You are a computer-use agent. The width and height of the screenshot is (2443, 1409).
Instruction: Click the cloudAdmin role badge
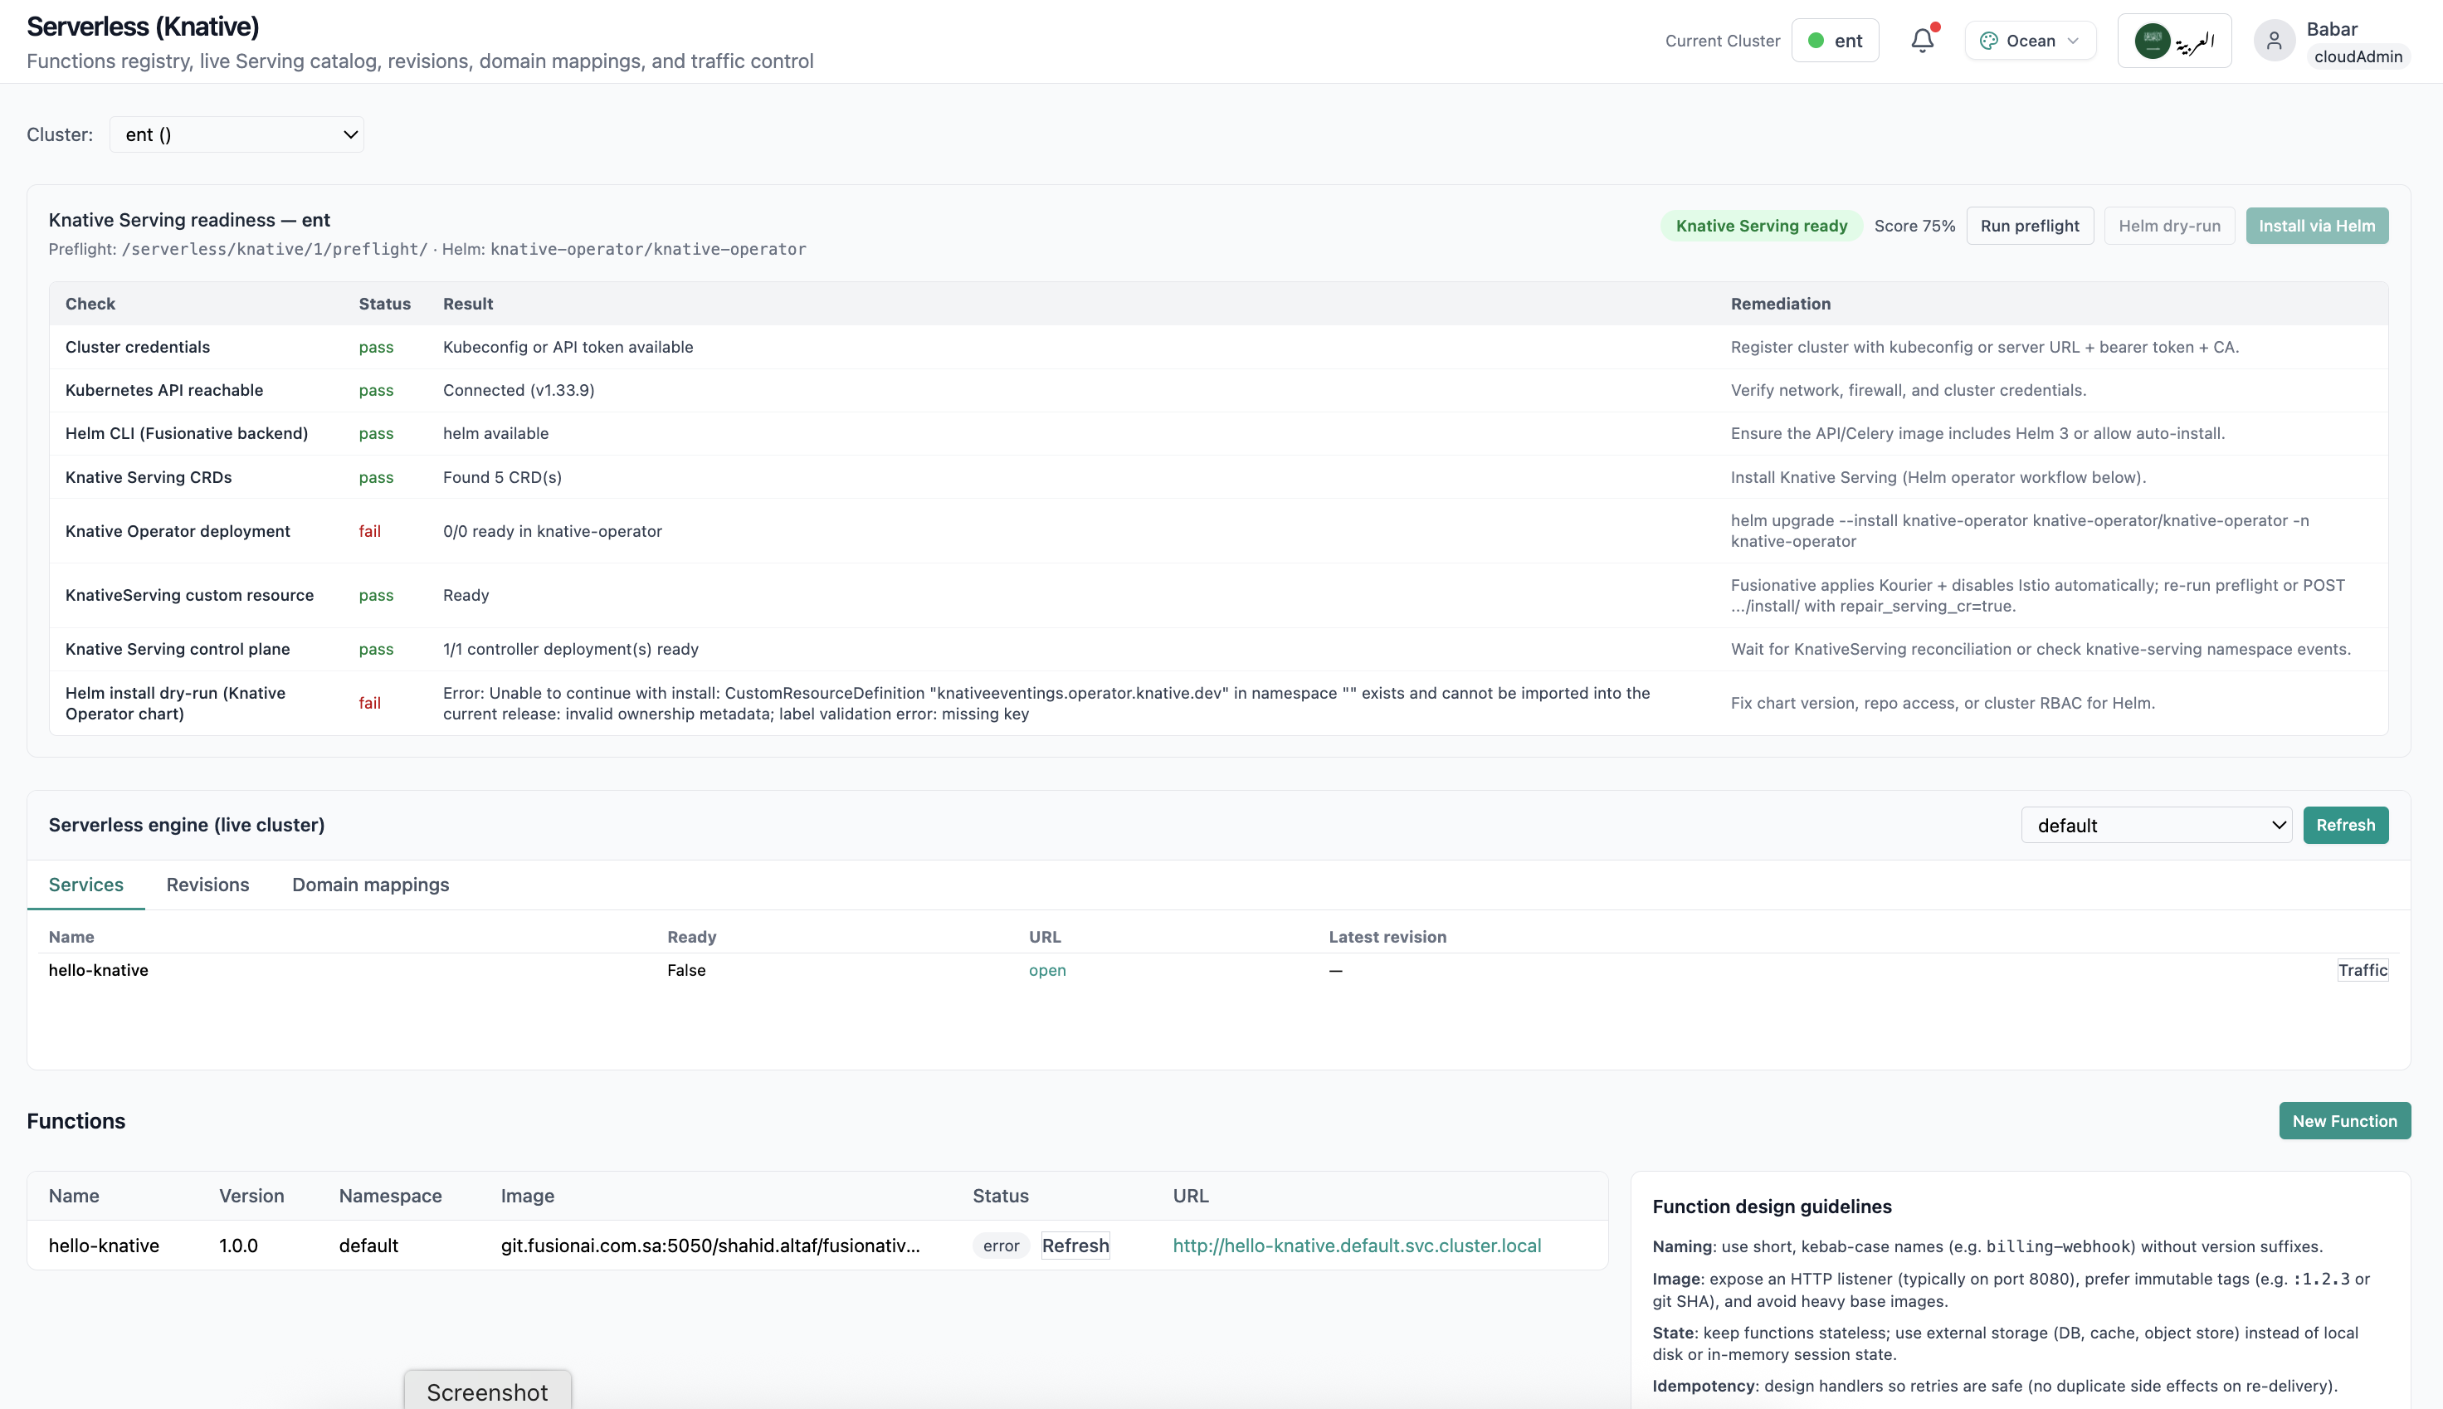[2358, 56]
